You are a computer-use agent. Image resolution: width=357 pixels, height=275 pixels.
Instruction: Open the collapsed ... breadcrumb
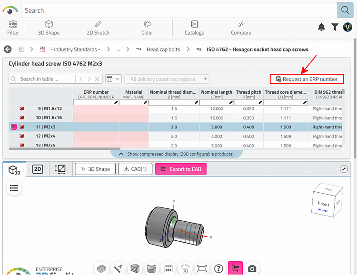pyautogui.click(x=118, y=49)
